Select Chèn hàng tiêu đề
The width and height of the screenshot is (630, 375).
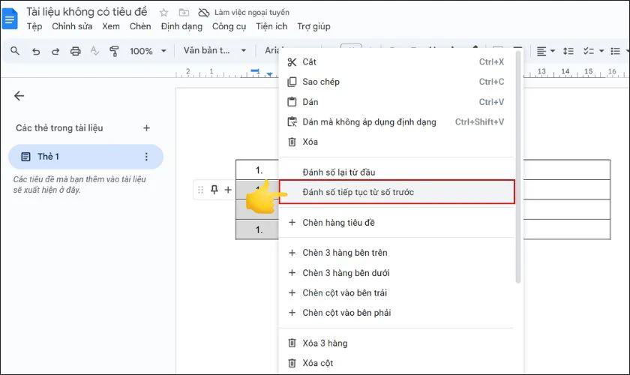click(x=396, y=223)
